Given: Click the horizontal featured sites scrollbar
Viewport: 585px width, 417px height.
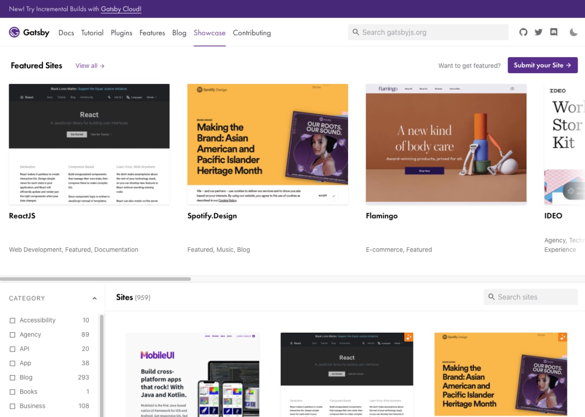Looking at the screenshot, I should pos(96,279).
